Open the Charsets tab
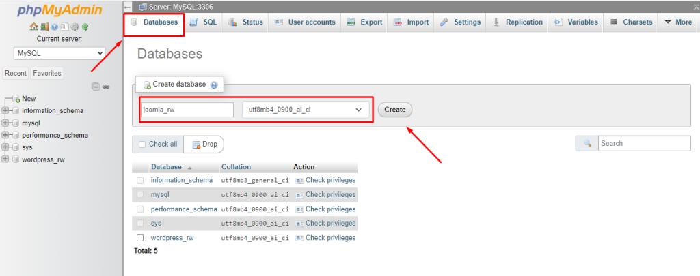Screen dimensions: 700x276 tap(631, 22)
